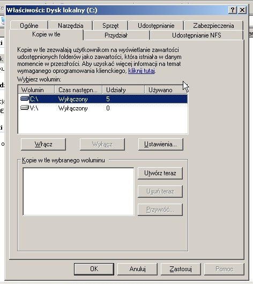This screenshot has width=253, height=284.
Task: Confirm with the OK button
Action: [94, 269]
